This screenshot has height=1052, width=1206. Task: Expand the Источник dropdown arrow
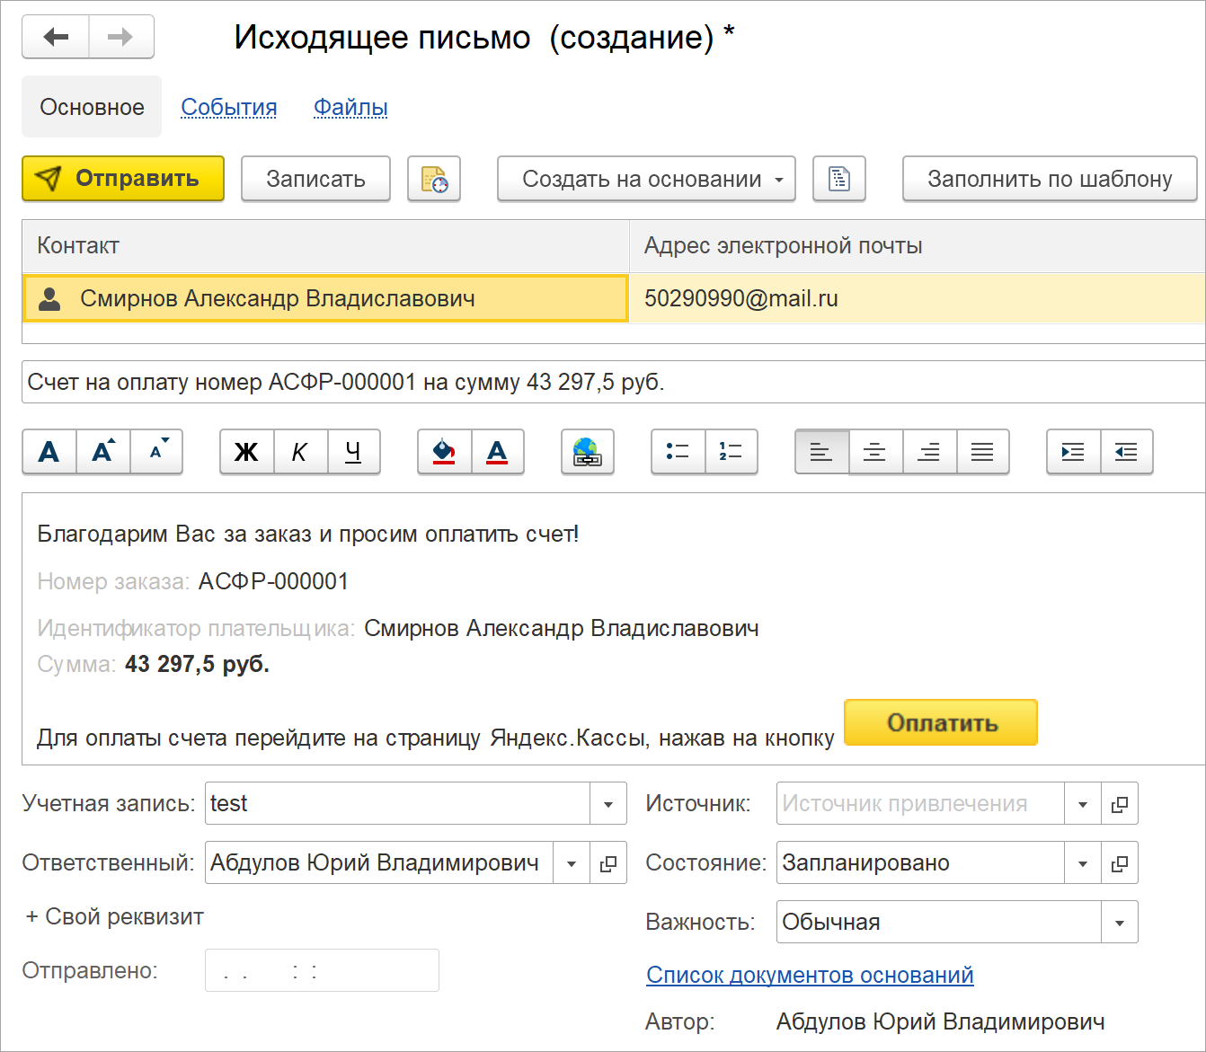1083,804
